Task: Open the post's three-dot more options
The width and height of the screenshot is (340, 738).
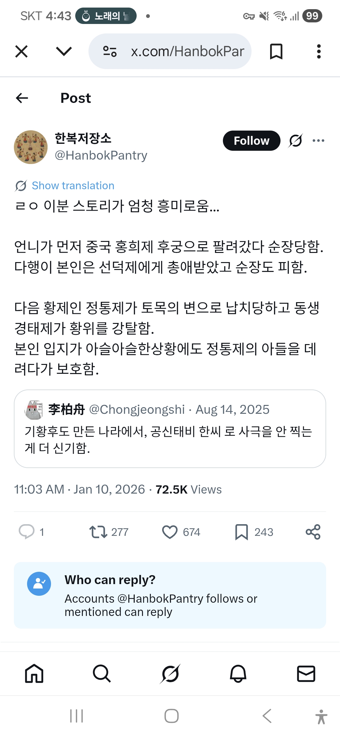Action: pos(318,141)
